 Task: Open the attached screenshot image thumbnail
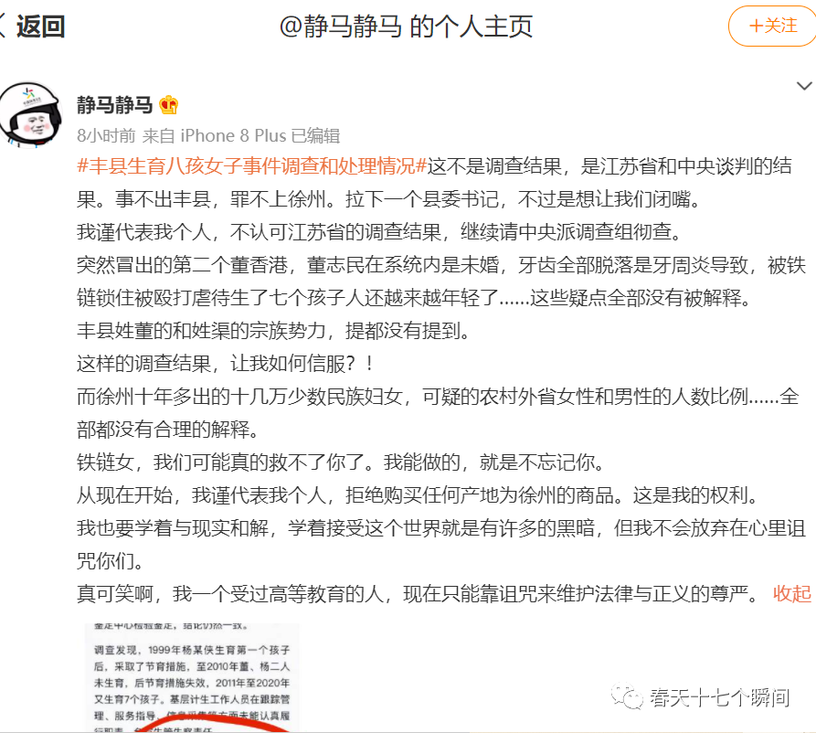point(192,677)
